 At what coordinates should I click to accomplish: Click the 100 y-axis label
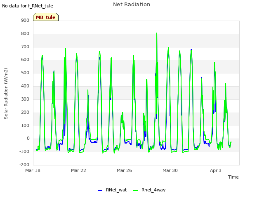click(25, 125)
